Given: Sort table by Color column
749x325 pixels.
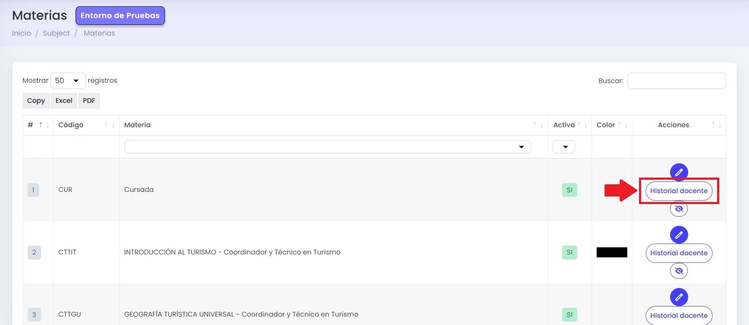Looking at the screenshot, I should tap(622, 125).
